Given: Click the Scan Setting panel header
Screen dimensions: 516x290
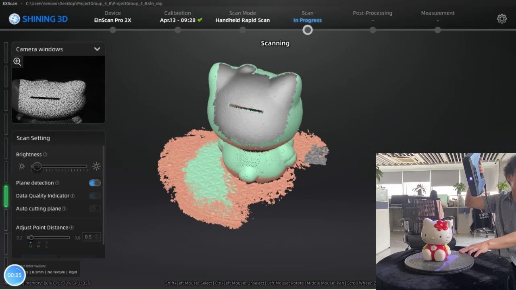Looking at the screenshot, I should (x=33, y=138).
